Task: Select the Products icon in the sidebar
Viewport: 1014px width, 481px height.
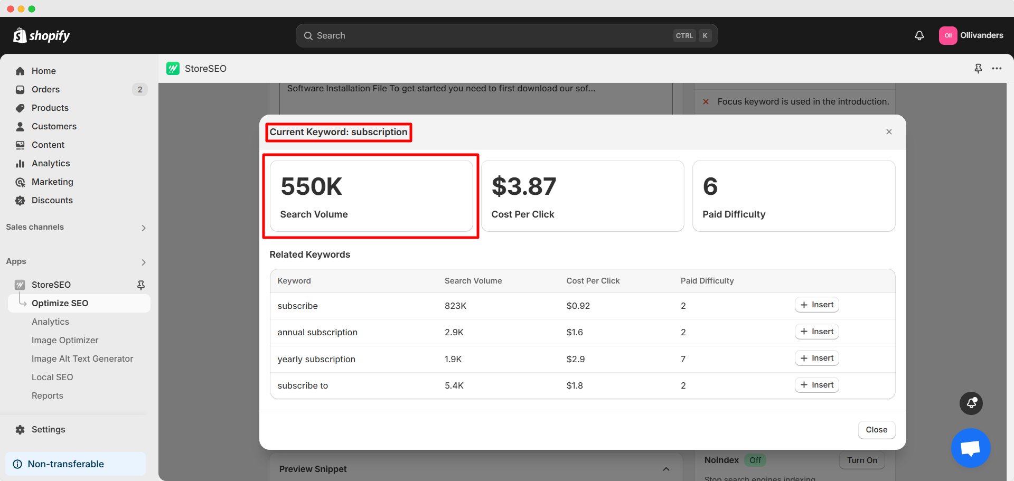Action: point(20,108)
